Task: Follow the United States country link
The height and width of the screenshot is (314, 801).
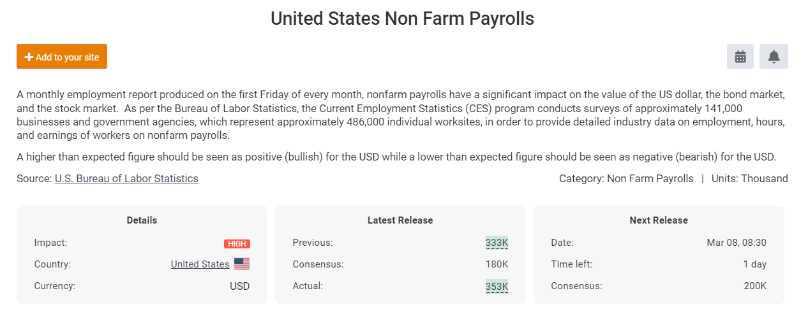Action: click(200, 264)
